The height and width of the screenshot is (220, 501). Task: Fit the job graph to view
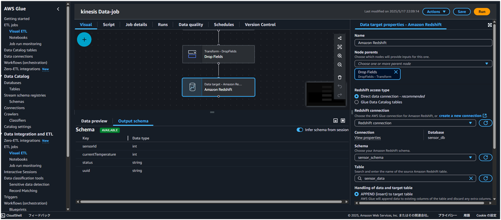[340, 47]
